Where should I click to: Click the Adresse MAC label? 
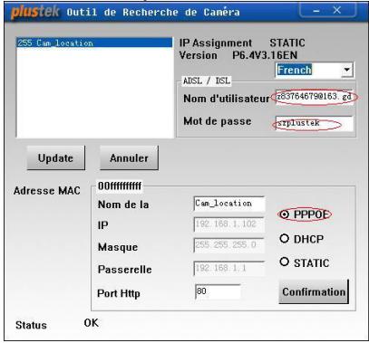(x=47, y=191)
